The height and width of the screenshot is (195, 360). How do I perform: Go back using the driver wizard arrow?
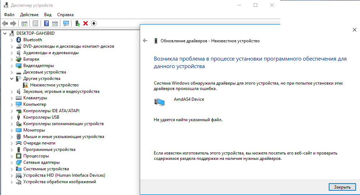(x=145, y=41)
